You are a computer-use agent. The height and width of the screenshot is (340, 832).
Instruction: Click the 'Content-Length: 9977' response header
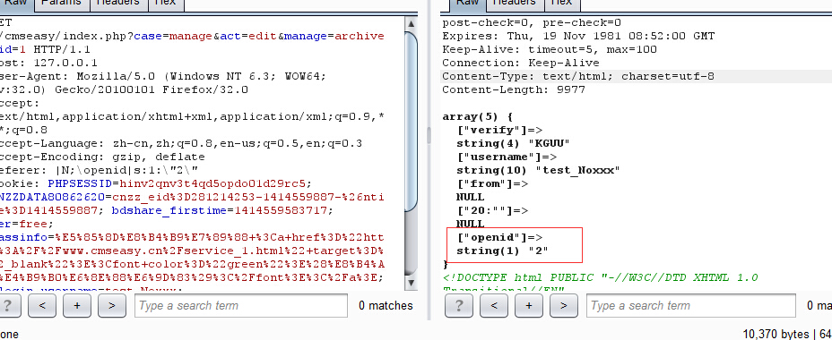point(514,89)
